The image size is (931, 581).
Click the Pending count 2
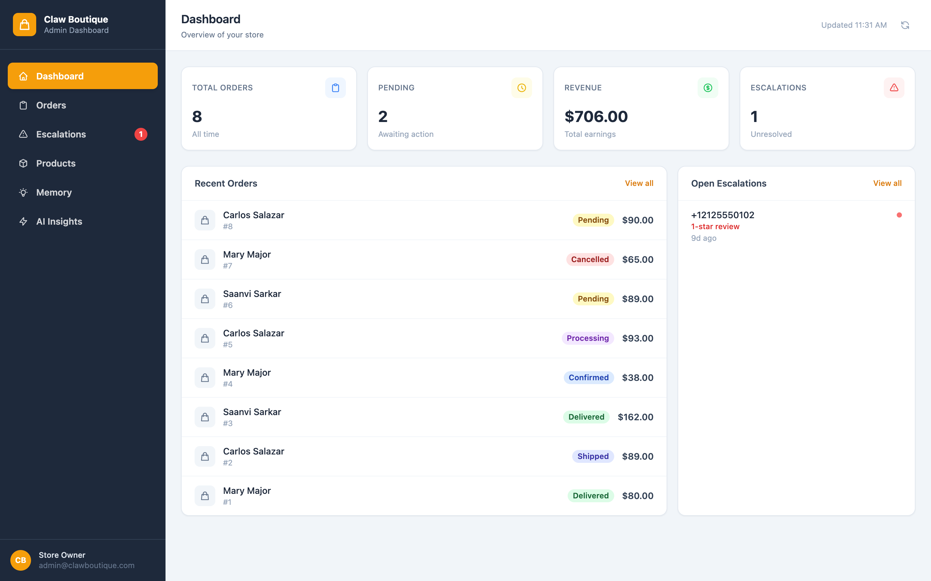[x=383, y=117]
